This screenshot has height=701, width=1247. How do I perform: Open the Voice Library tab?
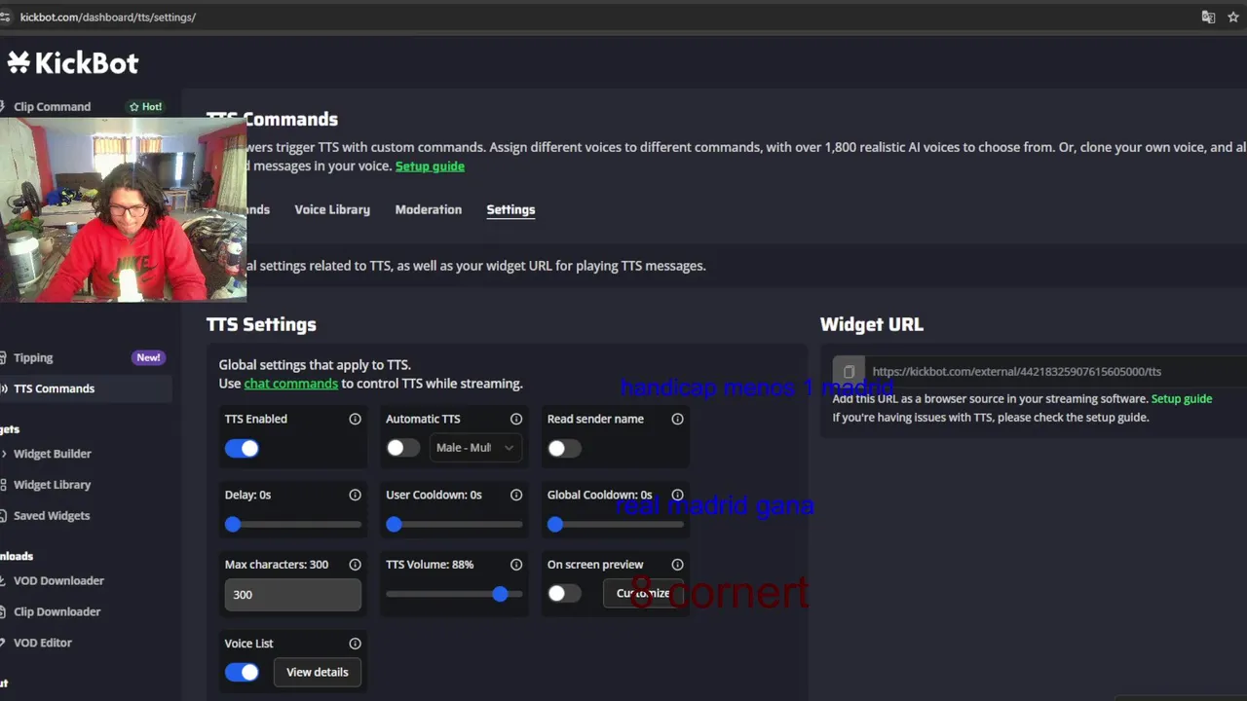pos(332,209)
